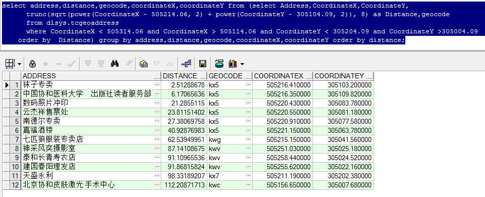Open the bar chart icon

(x=232, y=64)
